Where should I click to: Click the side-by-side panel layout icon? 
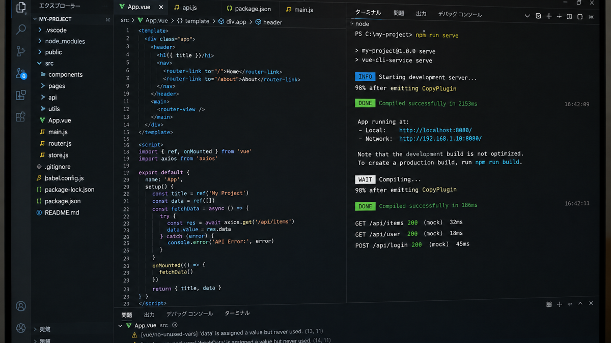[569, 16]
